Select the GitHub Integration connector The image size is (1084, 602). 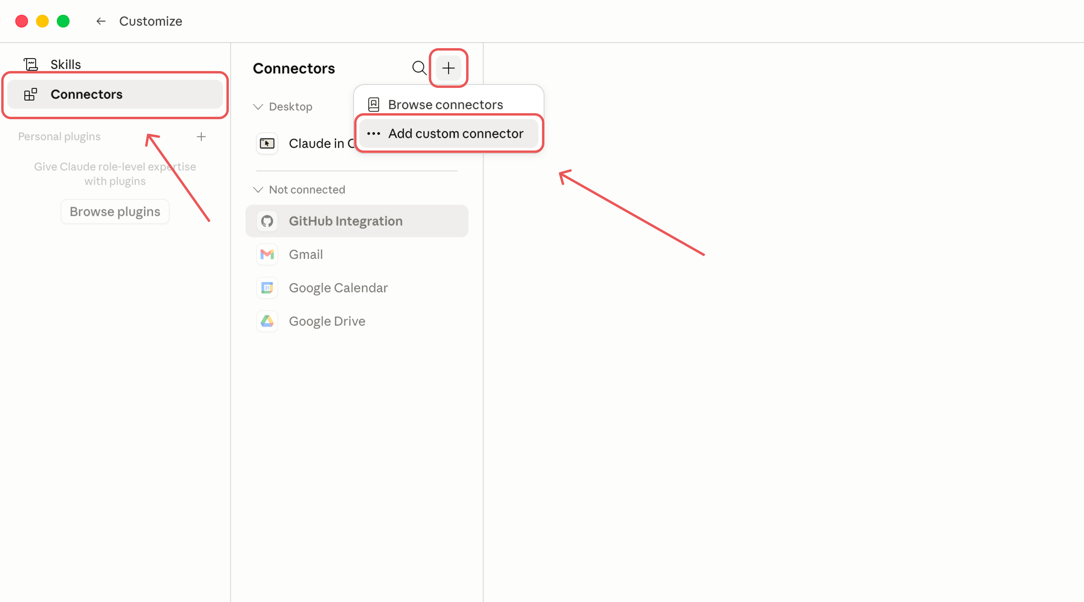[x=357, y=221]
